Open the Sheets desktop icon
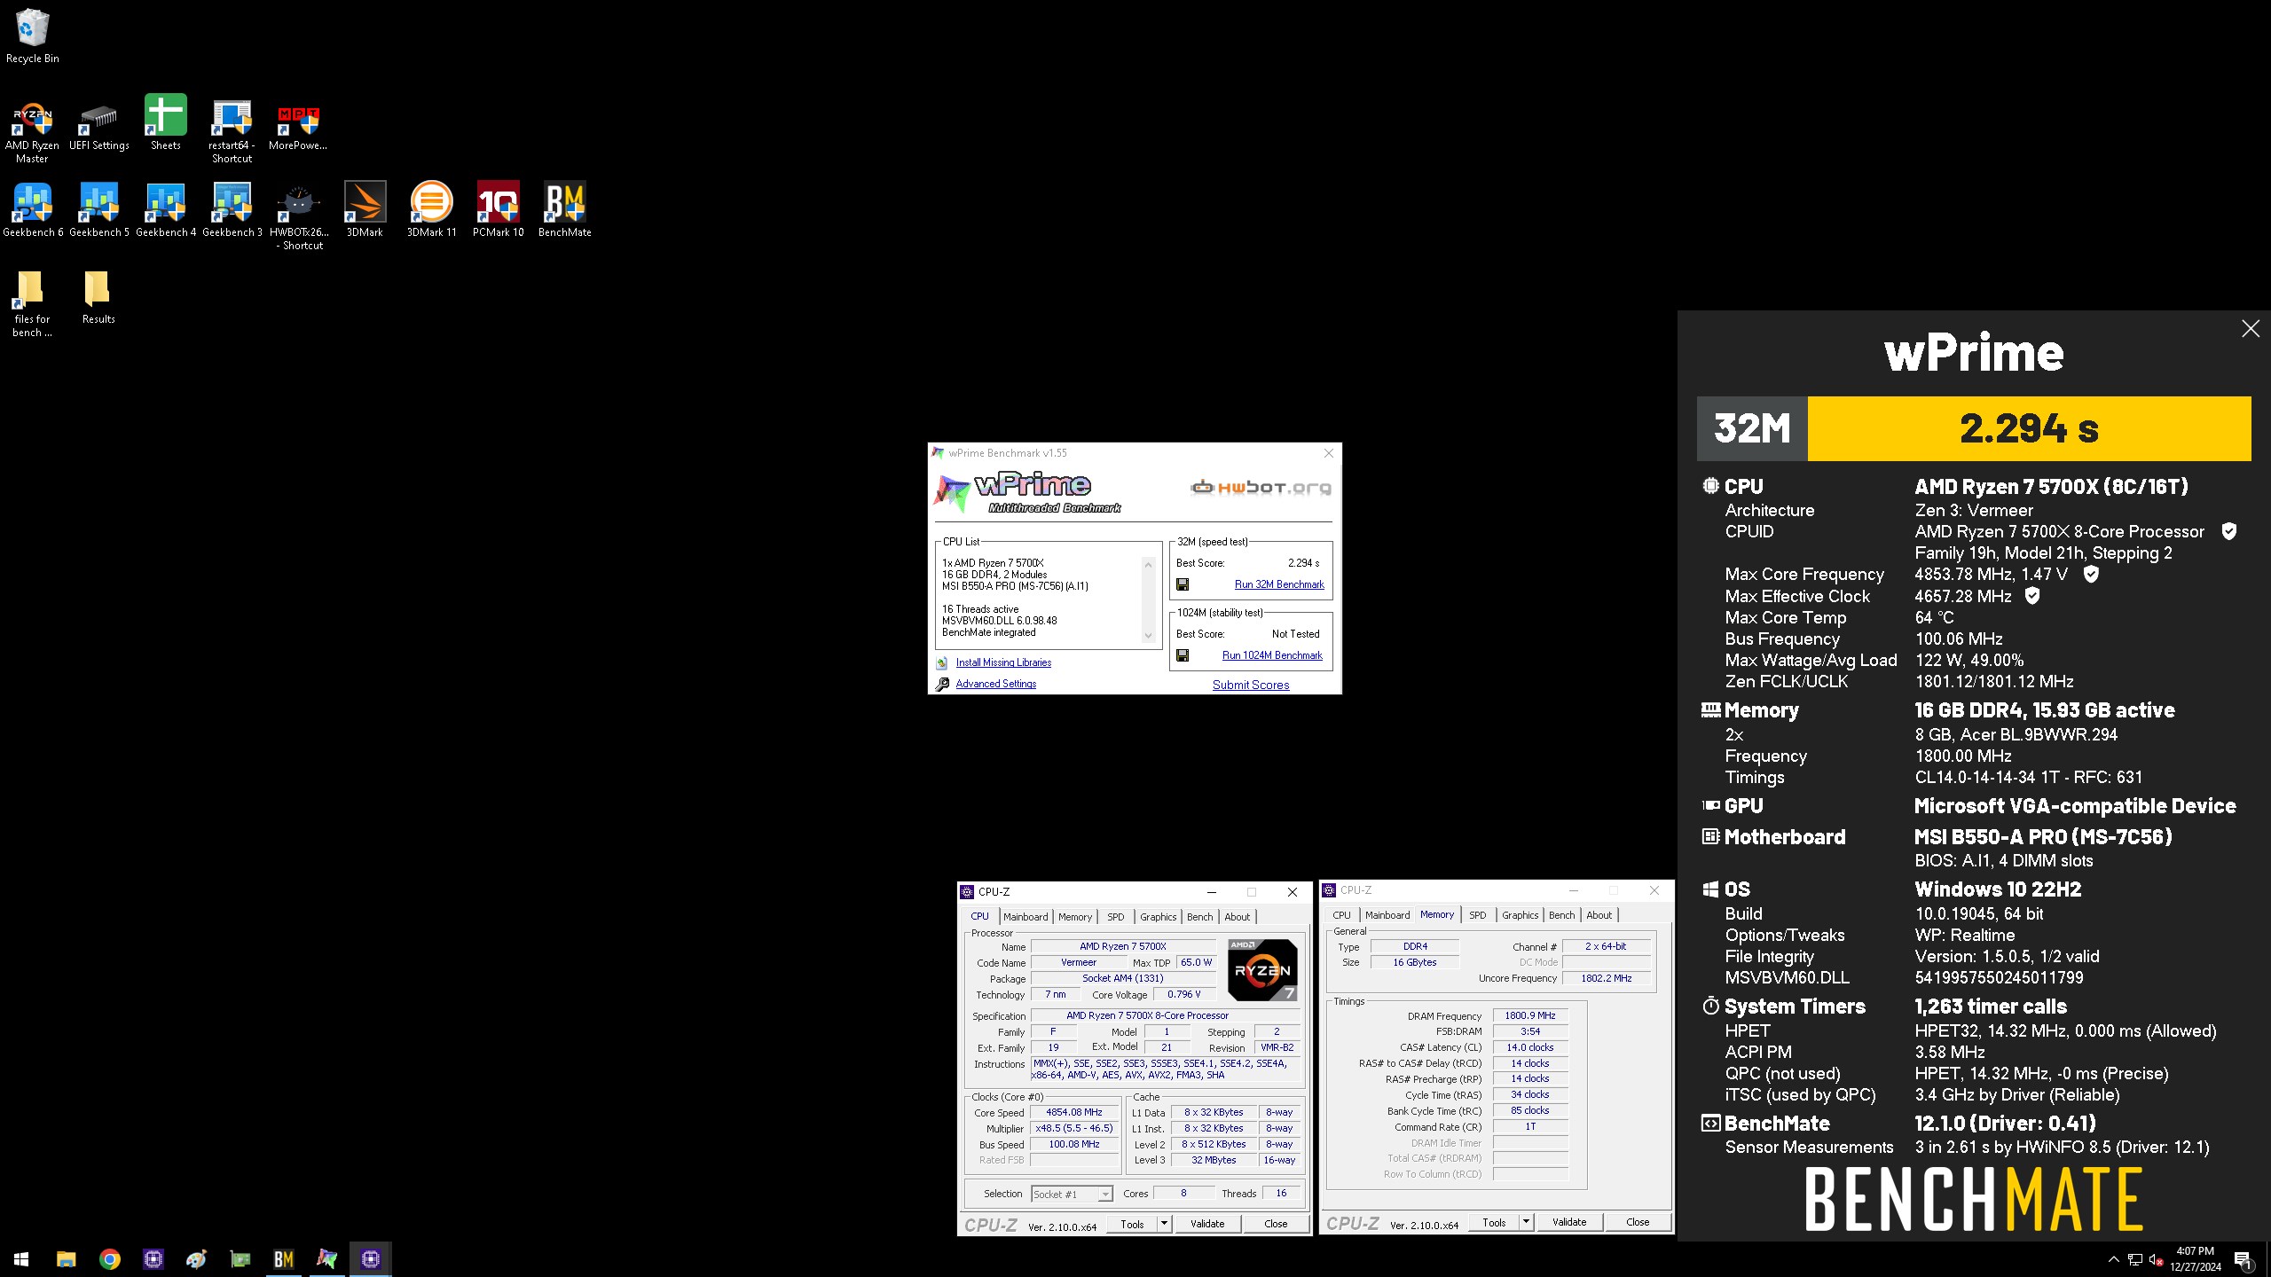 click(165, 122)
